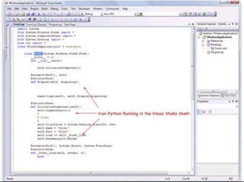Switch to the Class View bottom tab
This screenshot has width=244, height=182.
point(229,96)
